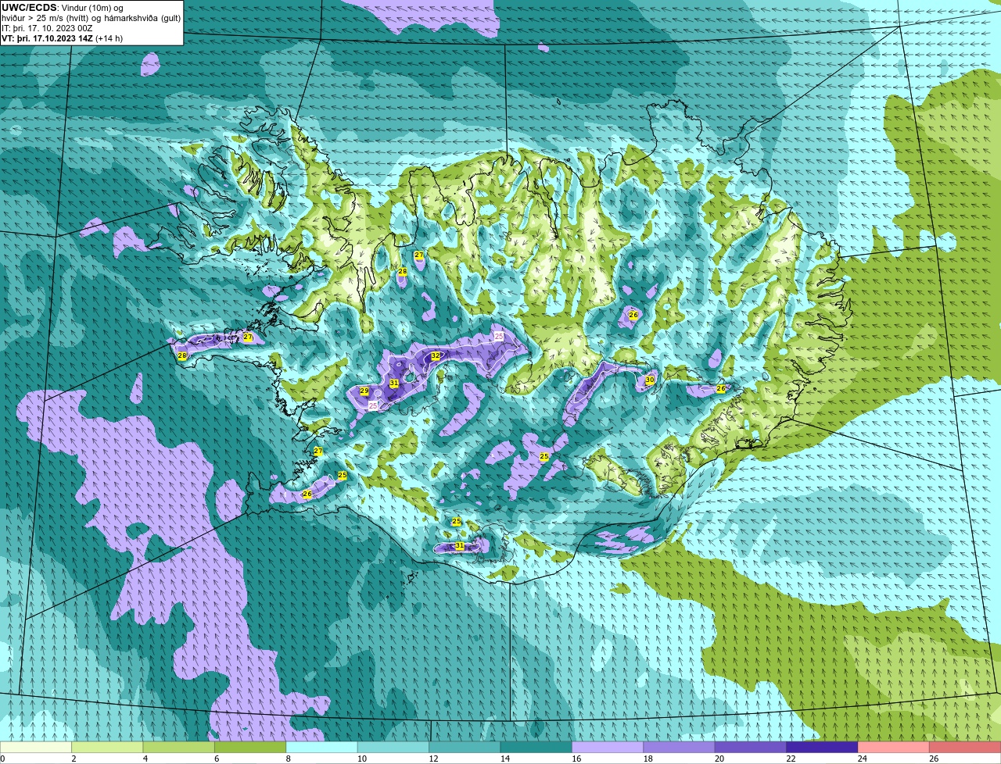Select the 20–22 m/s purple legend swatch
1001x764 pixels.
(x=751, y=747)
